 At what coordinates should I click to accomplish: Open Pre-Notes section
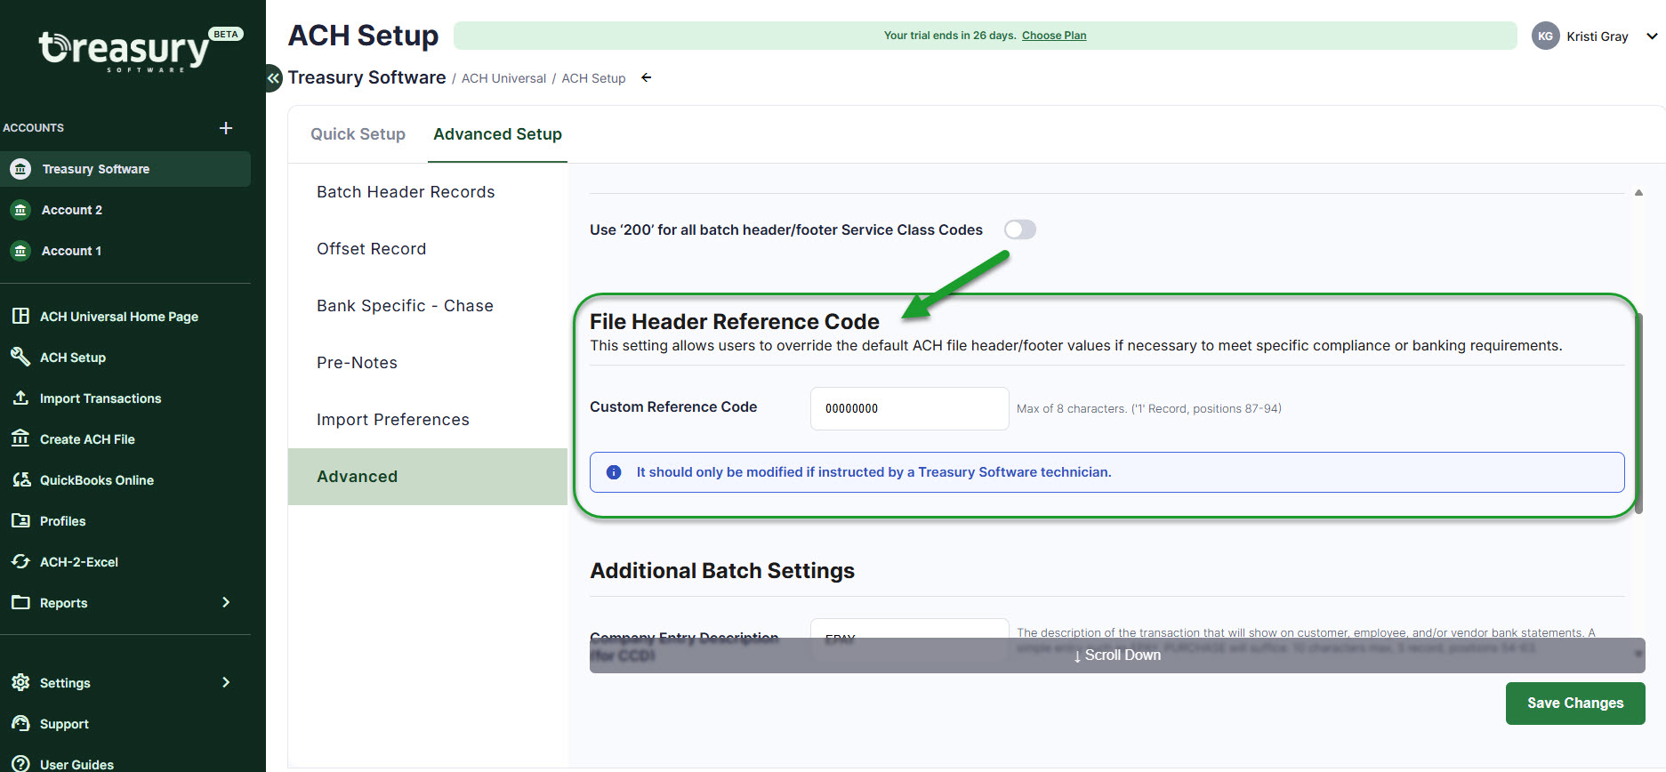(428, 363)
